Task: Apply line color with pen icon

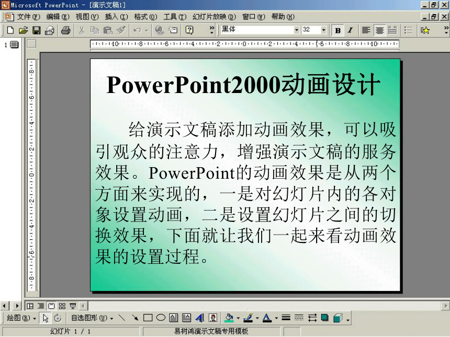Action: tap(248, 318)
